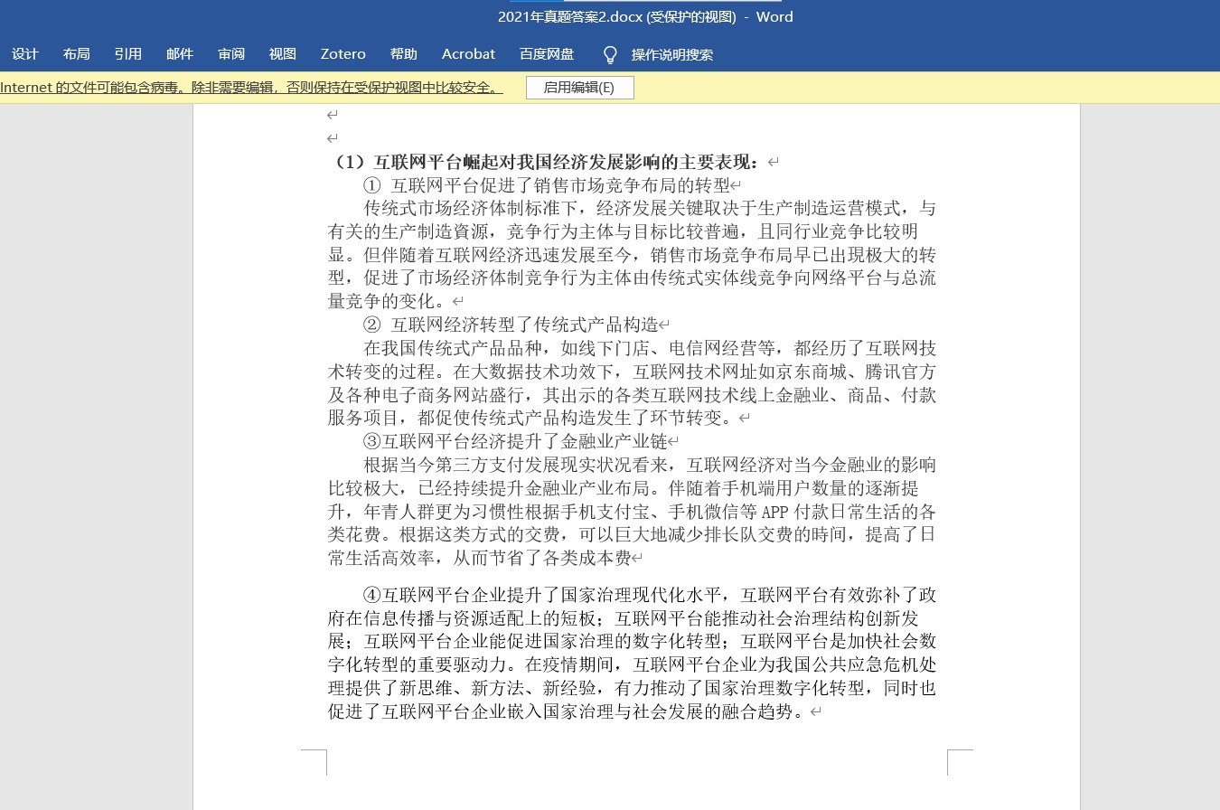1220x810 pixels.
Task: Click the line beginning 府在信息传播与资源适配
Action: [x=624, y=618]
